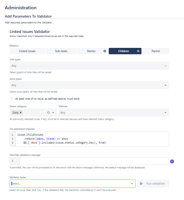The width and height of the screenshot is (184, 200).
Task: Click the info icon on Children tab
Action: click(x=138, y=51)
